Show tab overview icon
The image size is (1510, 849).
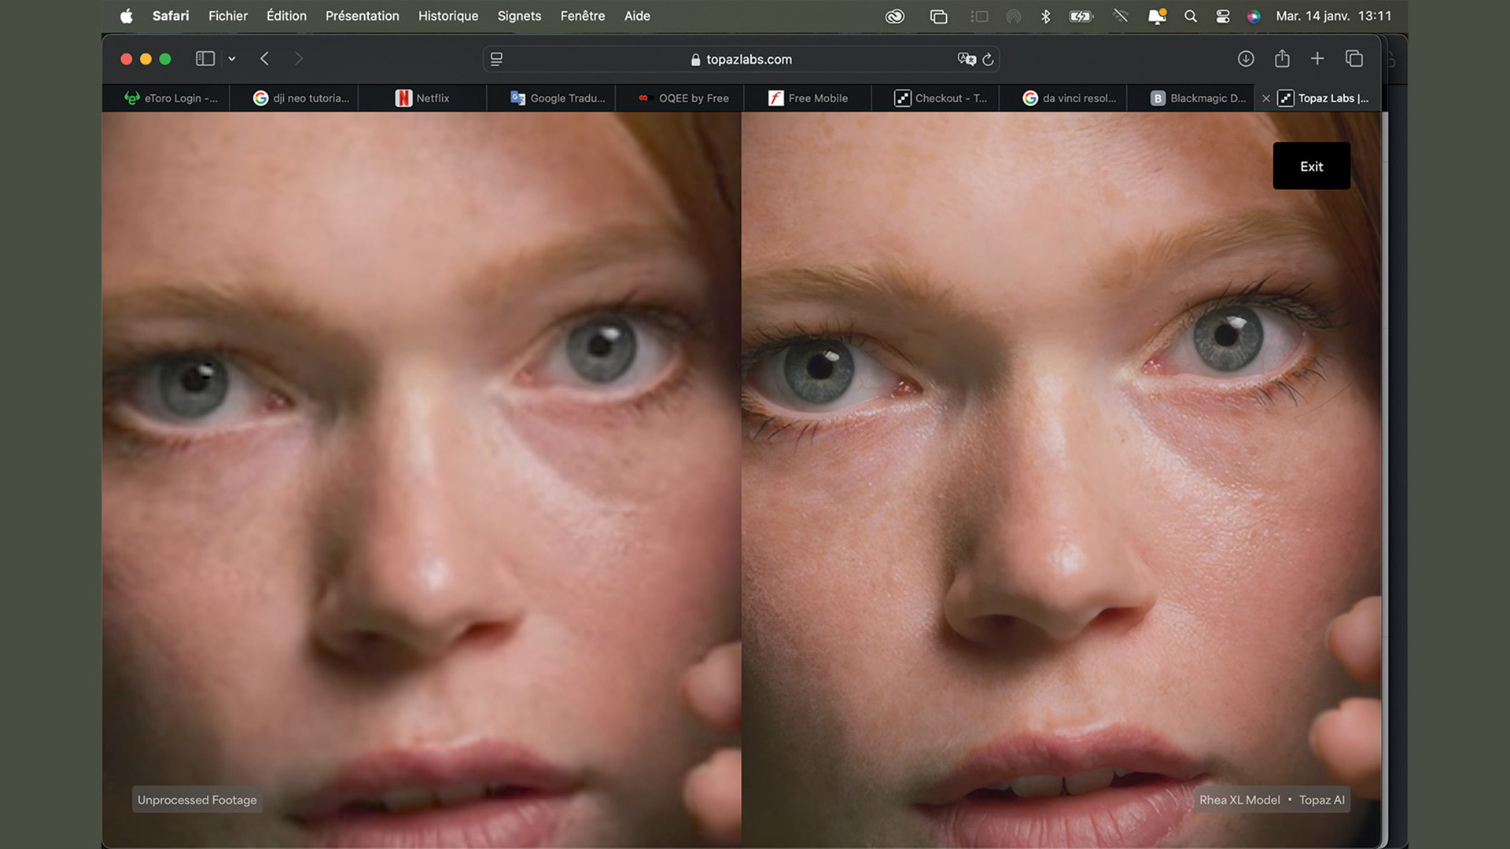[x=1354, y=59]
